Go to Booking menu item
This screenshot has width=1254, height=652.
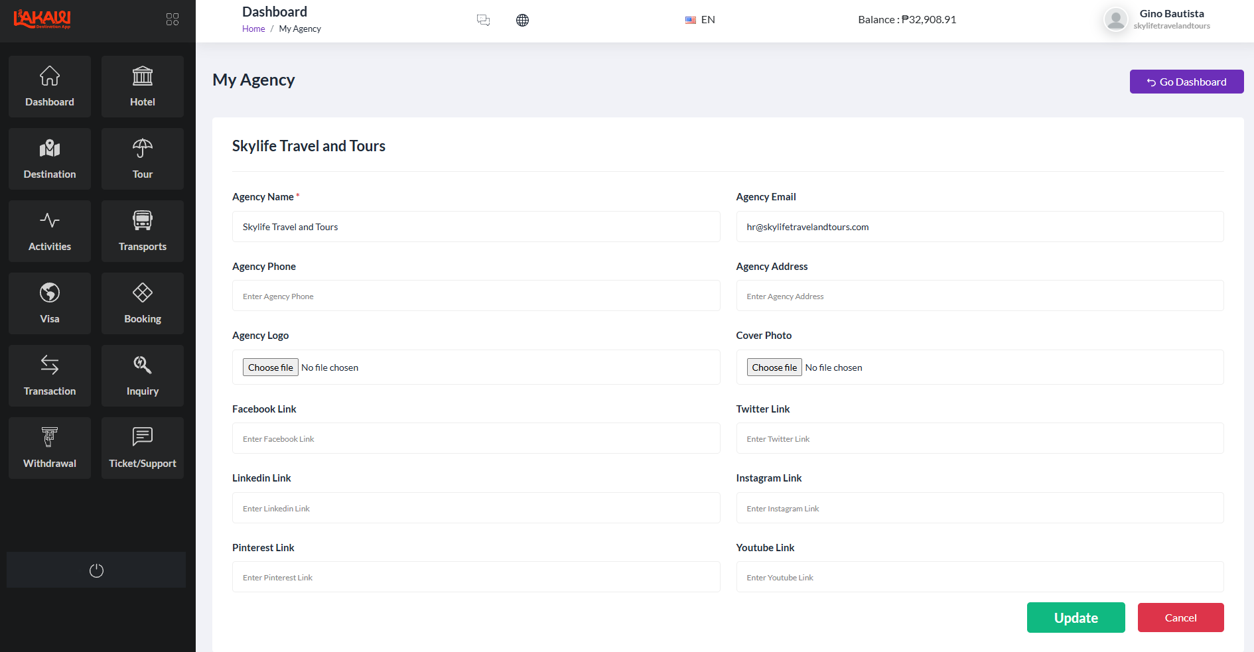pyautogui.click(x=143, y=303)
